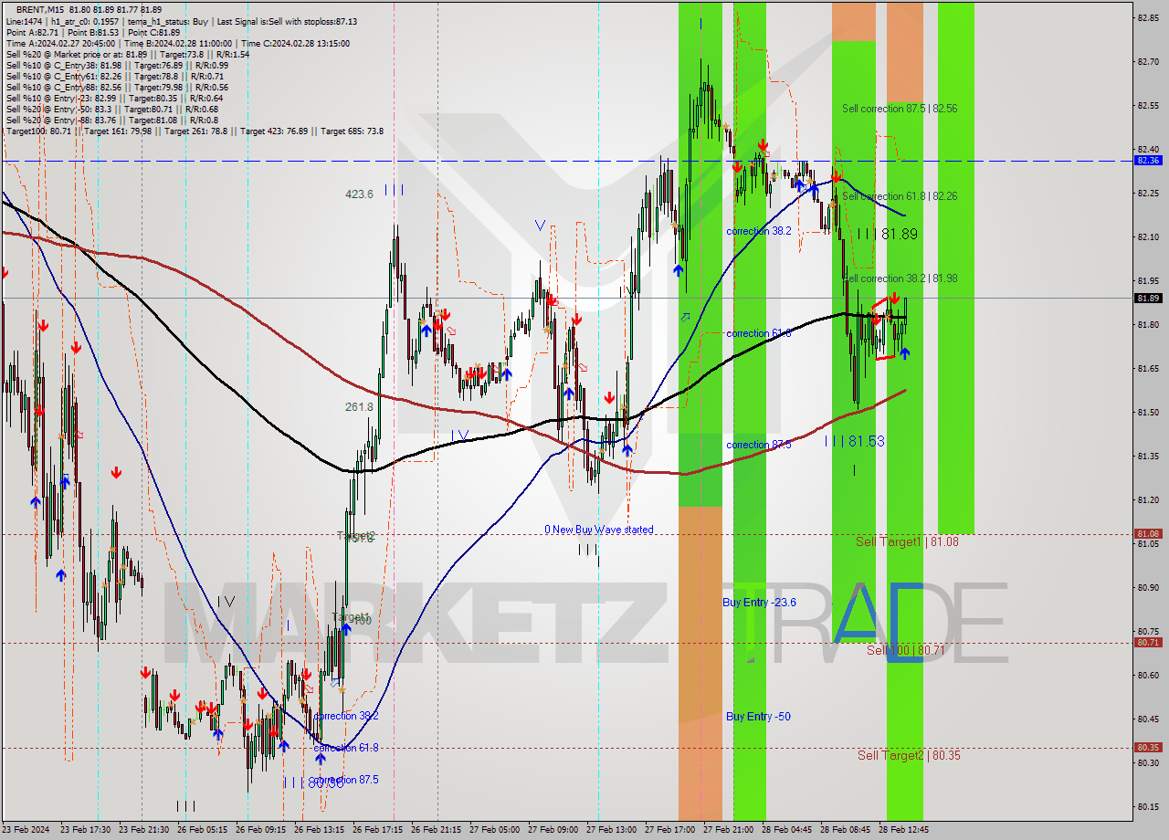Select the blue 82.36 price tag
This screenshot has width=1169, height=840.
click(1148, 160)
